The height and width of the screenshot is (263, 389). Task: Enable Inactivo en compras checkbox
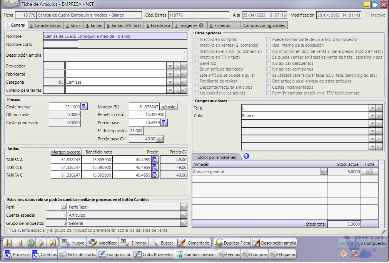[x=196, y=39]
